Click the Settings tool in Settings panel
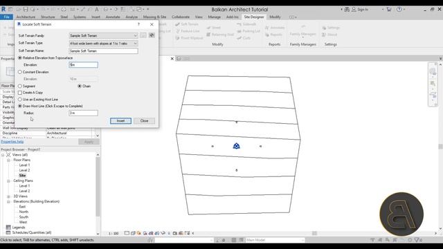443x249 pixels. pos(331,28)
